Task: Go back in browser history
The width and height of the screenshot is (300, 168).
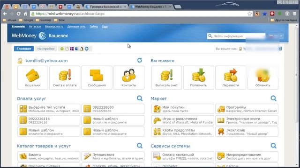Action: (x=5, y=14)
